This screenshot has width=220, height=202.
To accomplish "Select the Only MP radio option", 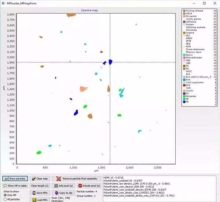I will [5, 195].
